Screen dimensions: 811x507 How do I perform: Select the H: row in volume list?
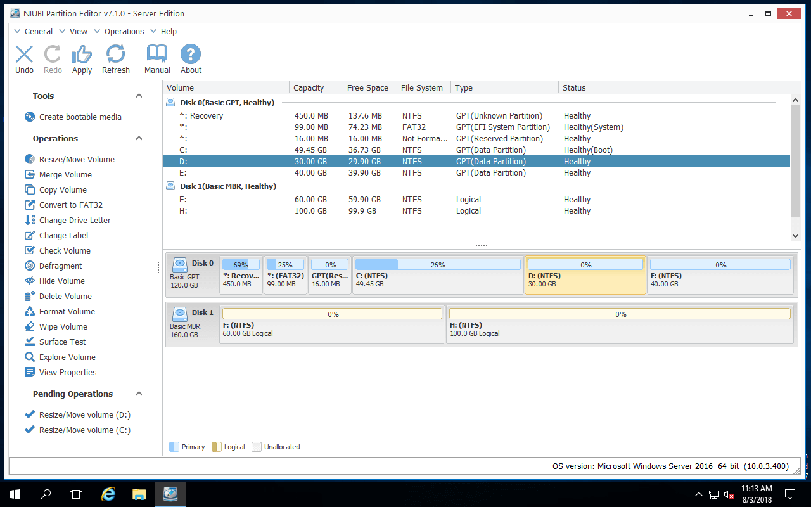point(476,210)
